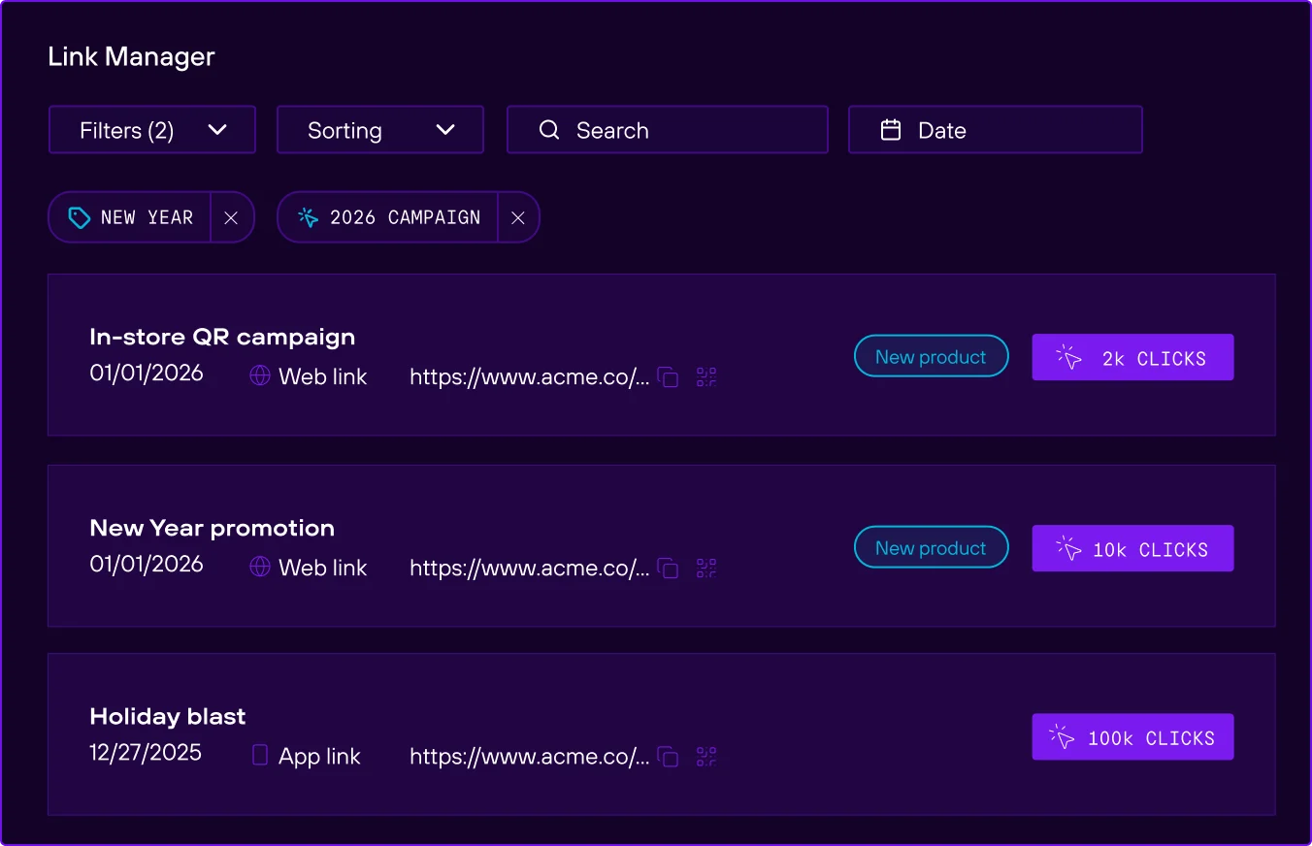Remove the NEW YEAR filter tag

pyautogui.click(x=231, y=217)
